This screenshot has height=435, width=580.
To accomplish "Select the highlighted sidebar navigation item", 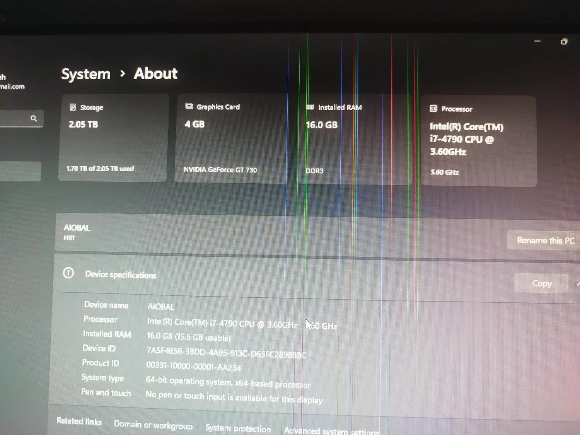I will tap(20, 171).
